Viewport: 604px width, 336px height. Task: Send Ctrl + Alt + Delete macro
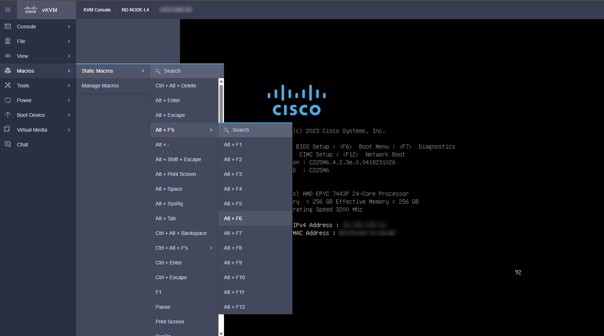coord(184,86)
